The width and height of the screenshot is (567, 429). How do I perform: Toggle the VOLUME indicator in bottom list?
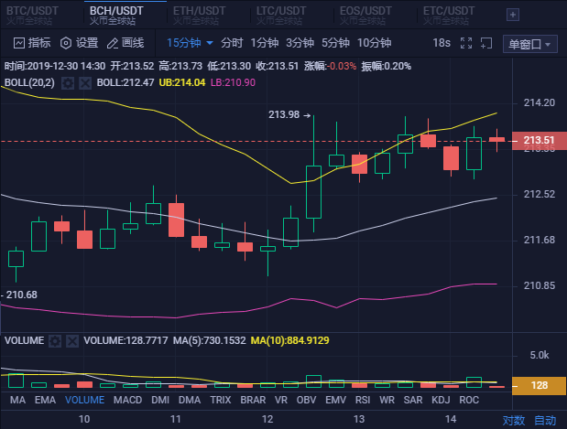click(x=84, y=400)
